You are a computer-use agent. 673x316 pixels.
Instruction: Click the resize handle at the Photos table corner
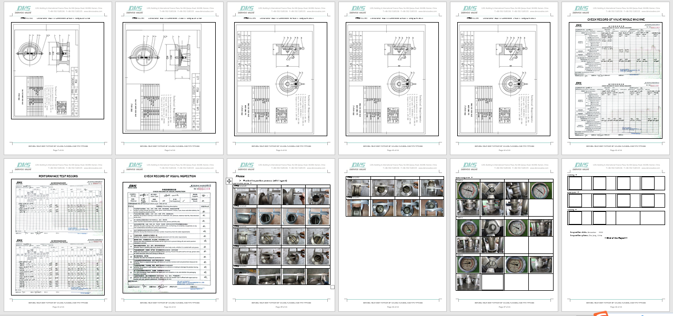coord(332,287)
